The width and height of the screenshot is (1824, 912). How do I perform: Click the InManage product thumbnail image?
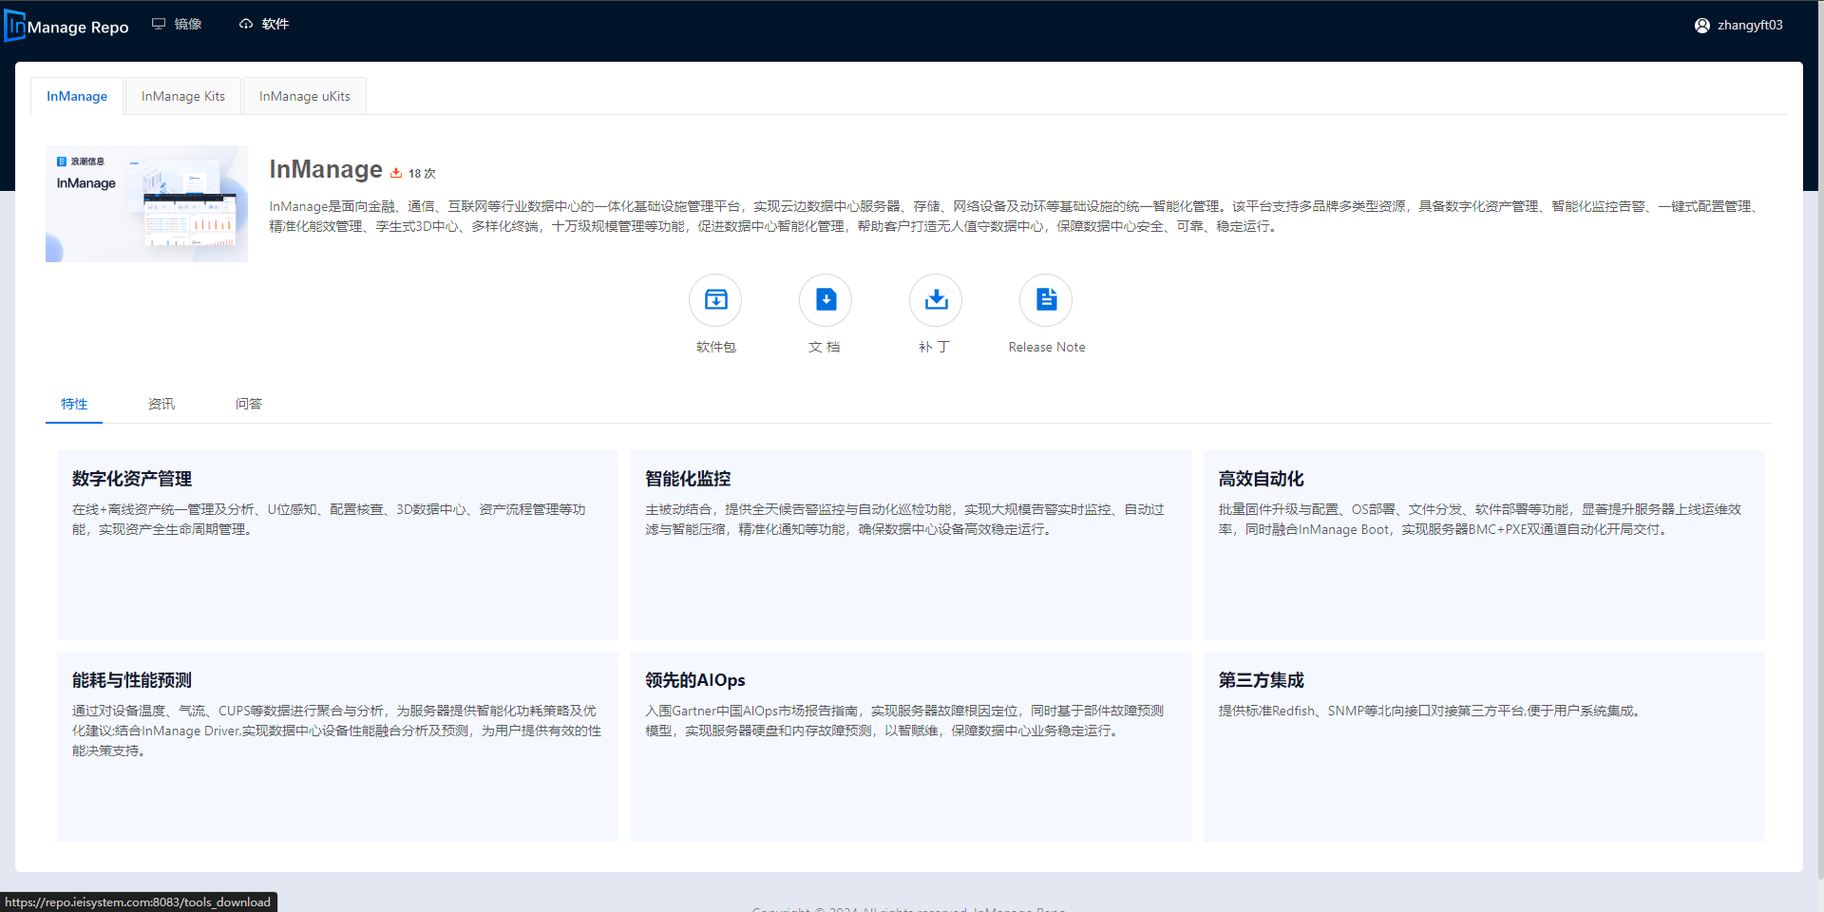(x=146, y=203)
